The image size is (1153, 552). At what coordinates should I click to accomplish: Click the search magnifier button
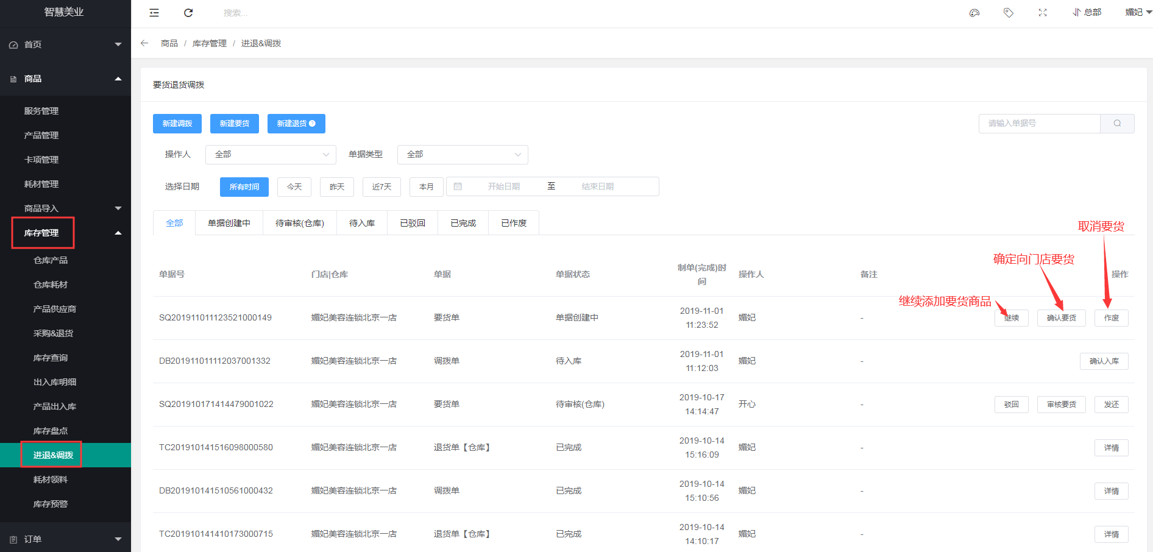1117,123
